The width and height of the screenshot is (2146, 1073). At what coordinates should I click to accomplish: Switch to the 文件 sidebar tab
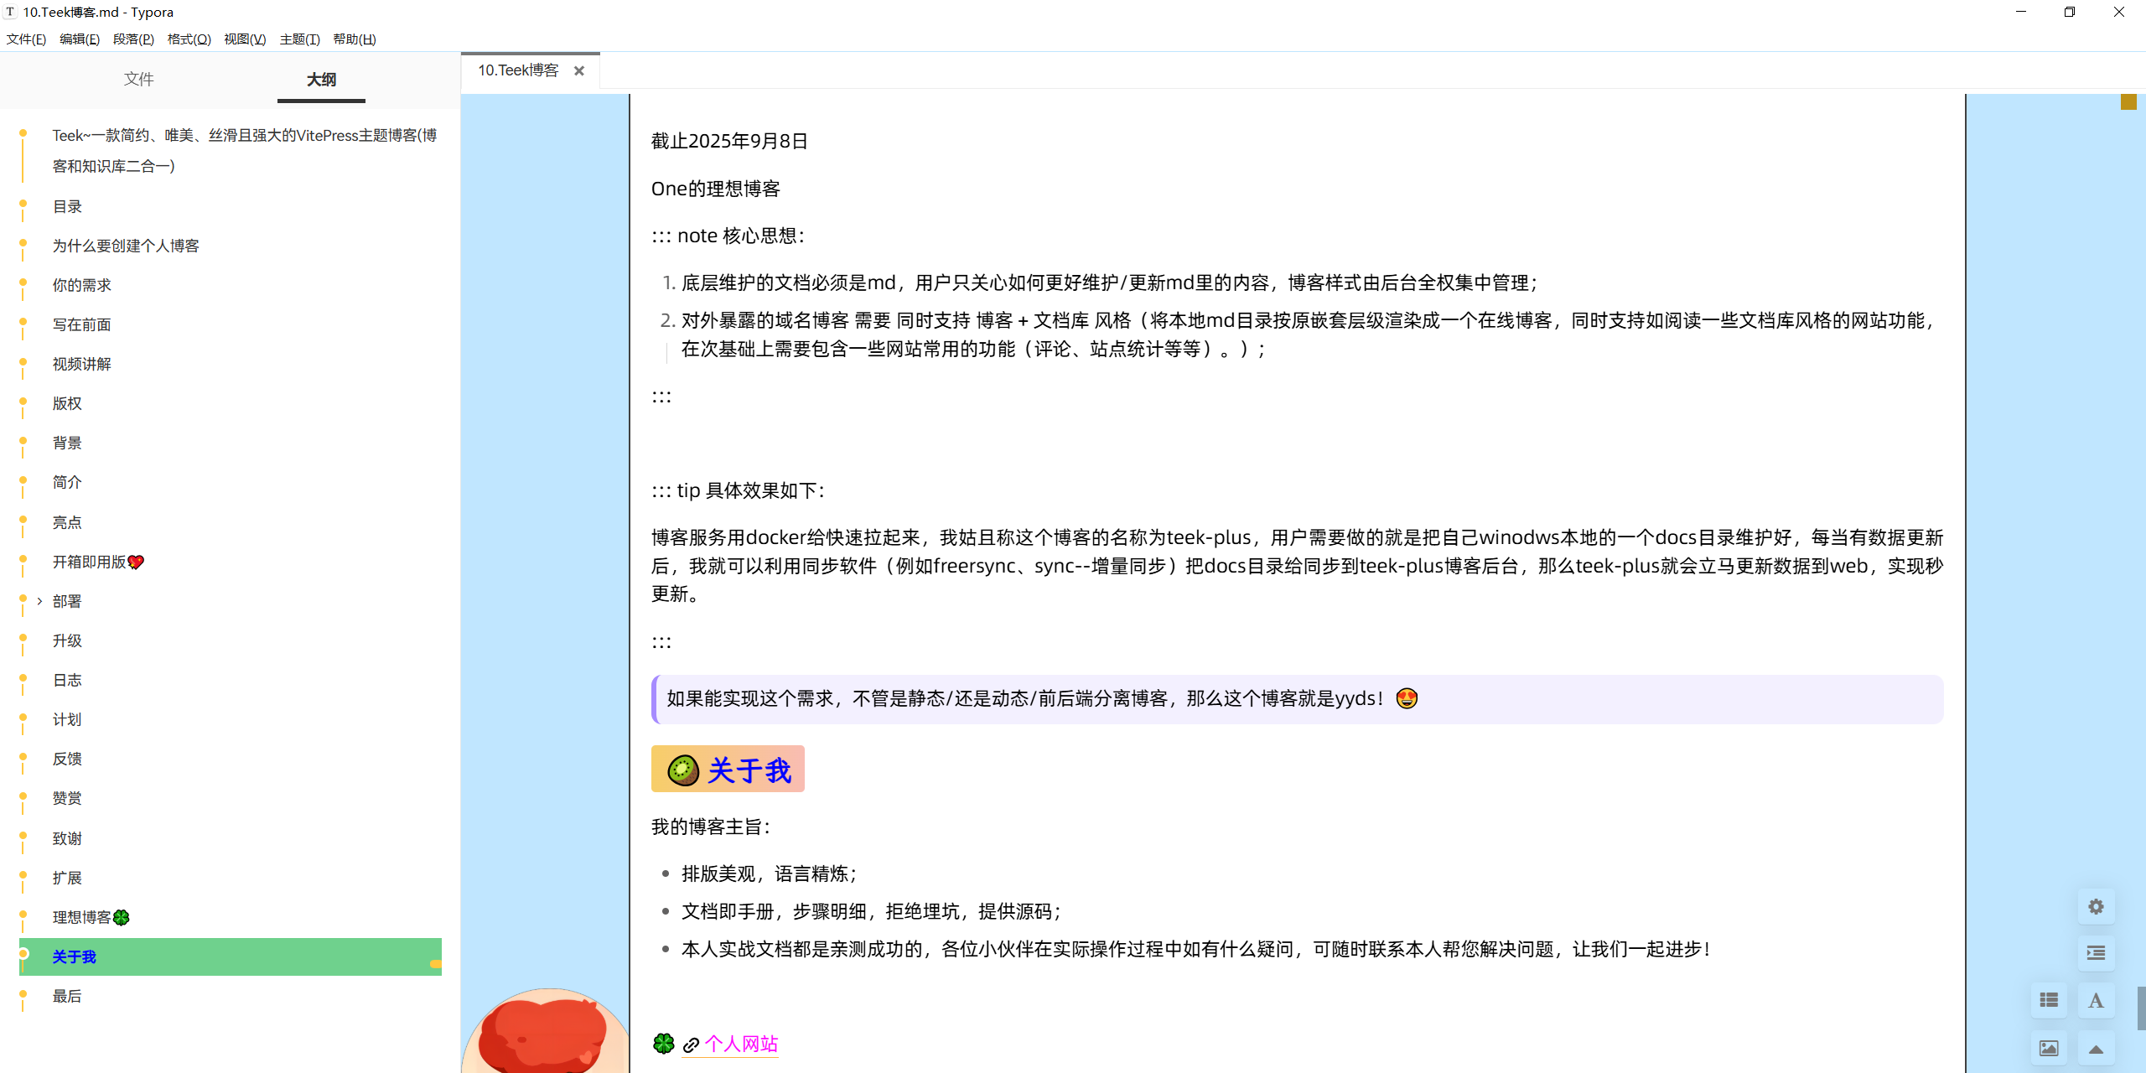(138, 79)
